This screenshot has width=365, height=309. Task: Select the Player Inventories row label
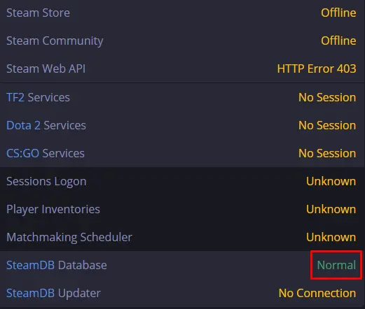[53, 210]
